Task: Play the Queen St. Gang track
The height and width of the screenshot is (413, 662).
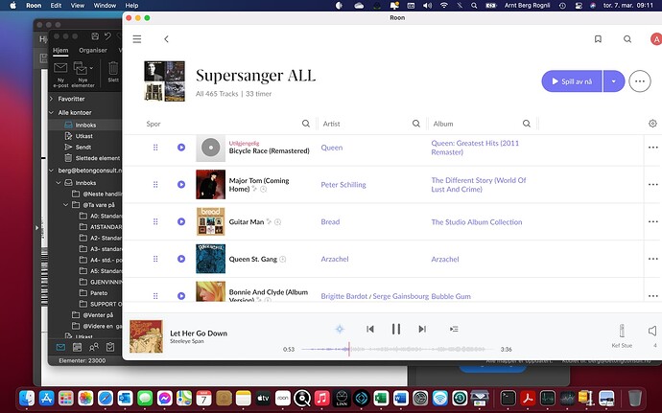Action: [181, 259]
